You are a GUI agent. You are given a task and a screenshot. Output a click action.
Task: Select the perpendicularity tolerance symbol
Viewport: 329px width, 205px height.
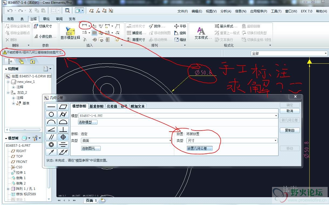click(63, 129)
